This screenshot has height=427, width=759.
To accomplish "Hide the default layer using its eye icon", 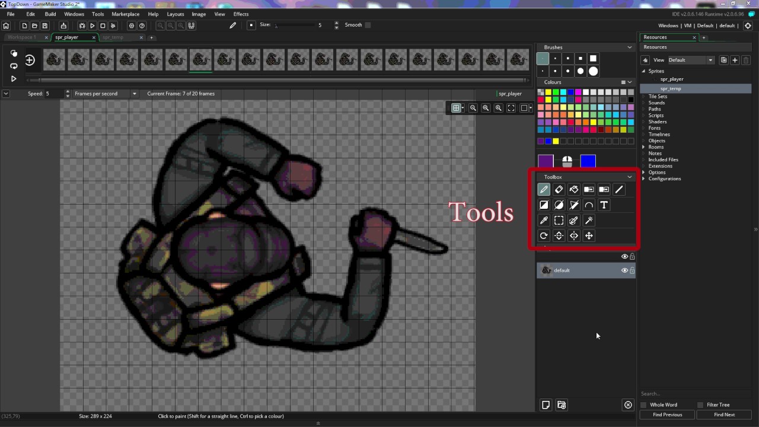I will coord(624,270).
